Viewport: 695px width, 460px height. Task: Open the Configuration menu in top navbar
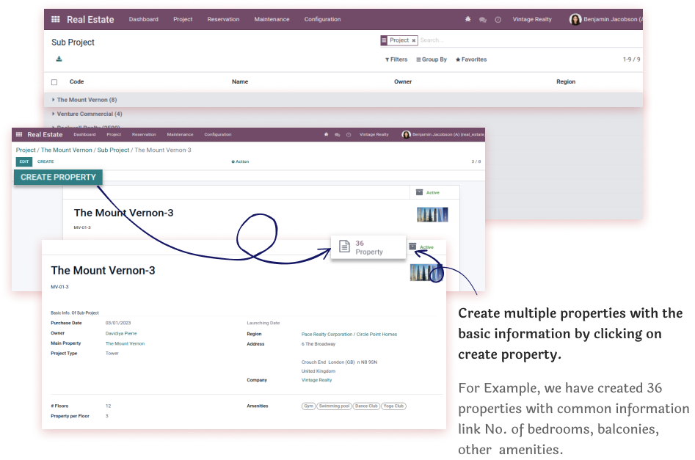(x=322, y=20)
